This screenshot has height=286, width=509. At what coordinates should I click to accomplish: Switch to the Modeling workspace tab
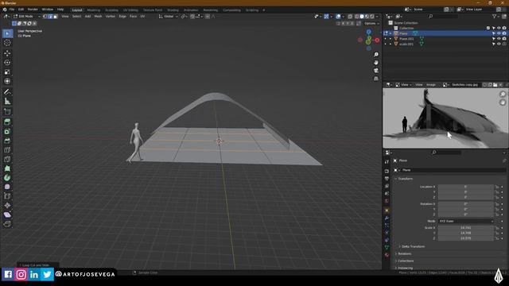click(94, 10)
